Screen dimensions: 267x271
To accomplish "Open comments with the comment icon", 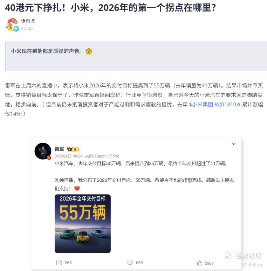I will (130, 263).
